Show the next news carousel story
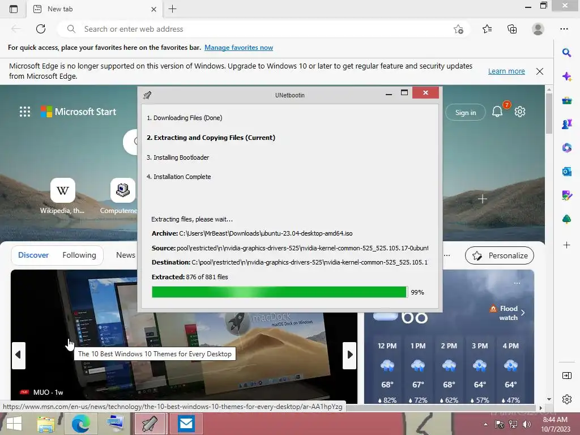The image size is (580, 435). coord(349,355)
